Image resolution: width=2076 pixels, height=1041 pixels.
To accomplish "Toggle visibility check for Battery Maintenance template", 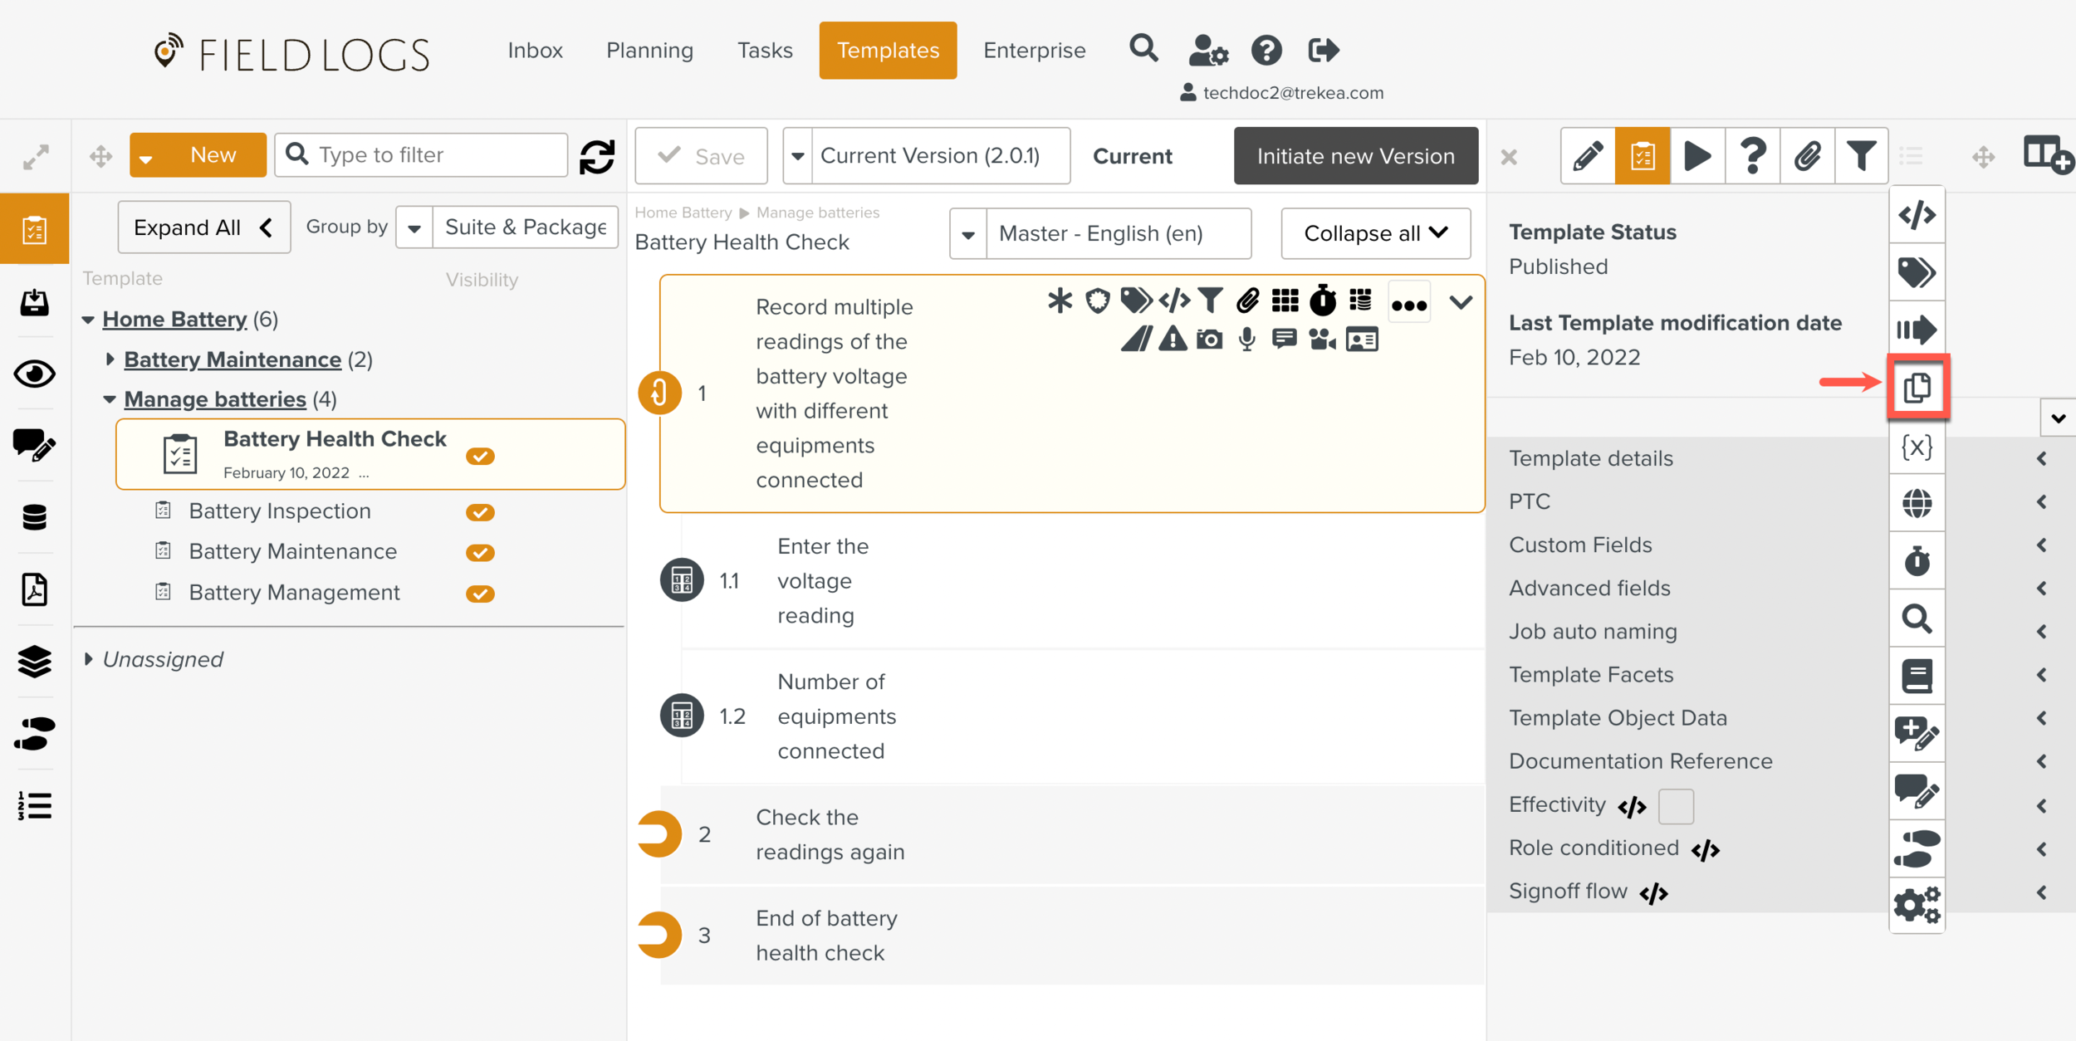I will (480, 553).
